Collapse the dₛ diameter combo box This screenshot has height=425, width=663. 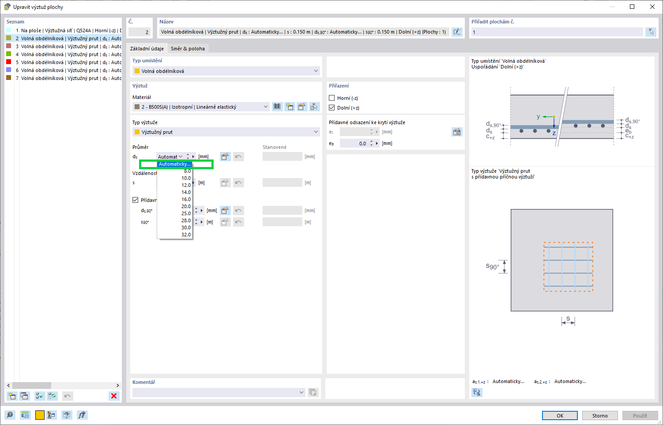181,156
